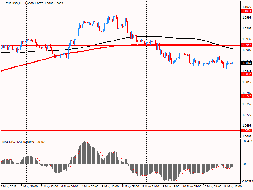Click the 1.0725 price scale value
This screenshot has width=253, height=190.
247,115
